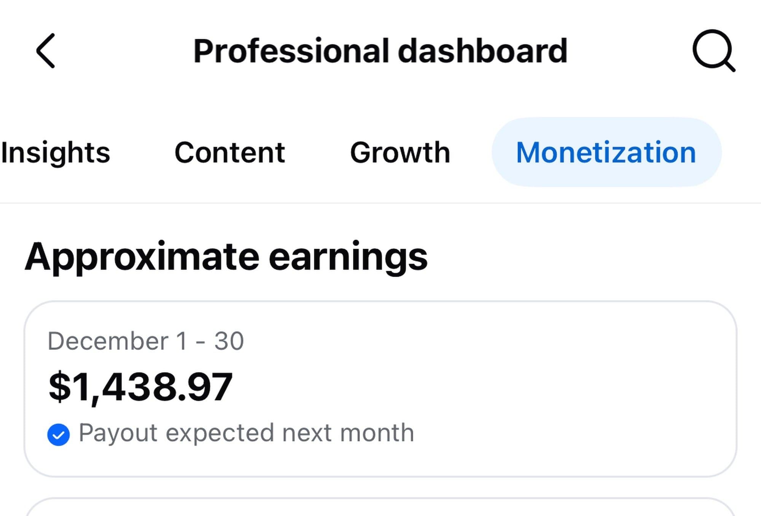Viewport: 761px width, 516px height.
Task: Select the highlighted Monetization tab pill
Action: click(606, 152)
